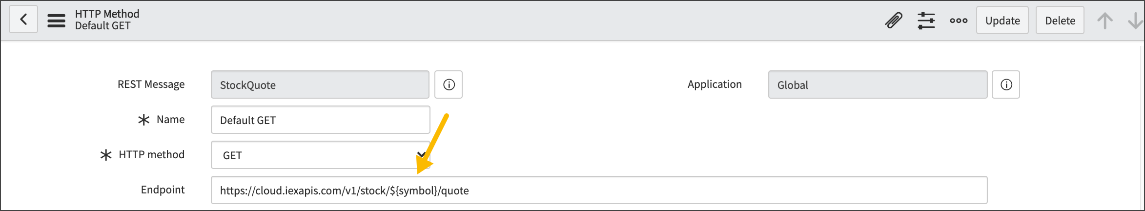This screenshot has width=1145, height=211.
Task: Click the Endpoint field label
Action: click(163, 190)
